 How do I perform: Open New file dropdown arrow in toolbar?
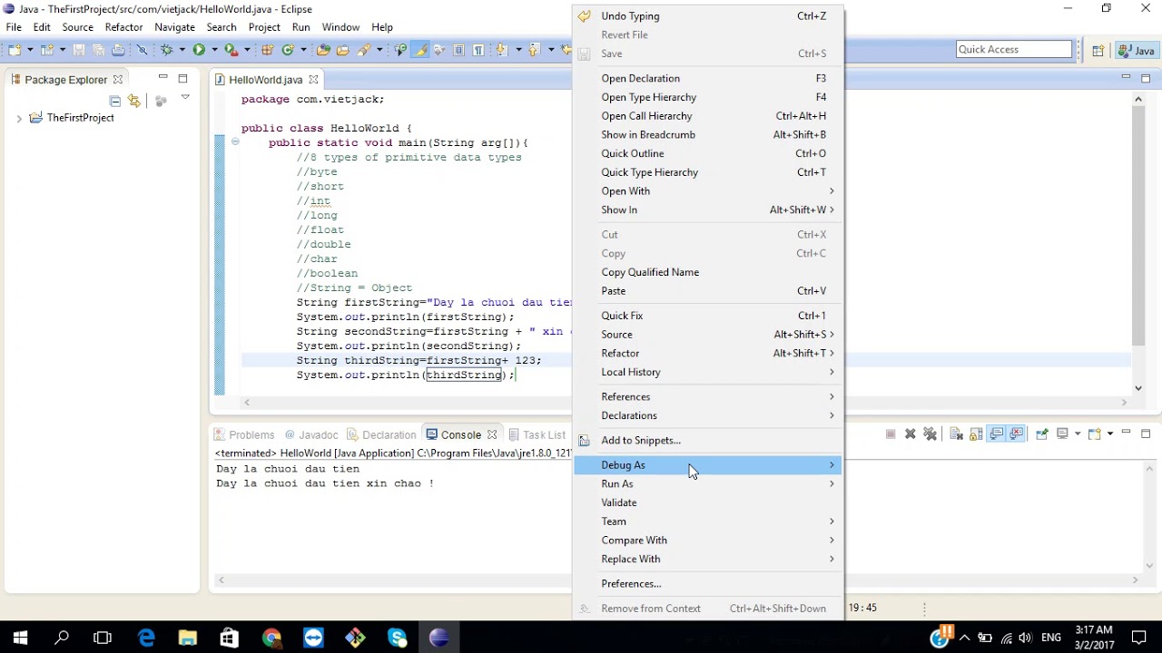pos(29,50)
